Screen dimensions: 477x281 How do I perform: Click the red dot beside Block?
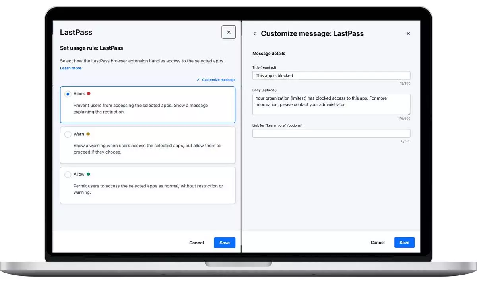[x=89, y=94]
